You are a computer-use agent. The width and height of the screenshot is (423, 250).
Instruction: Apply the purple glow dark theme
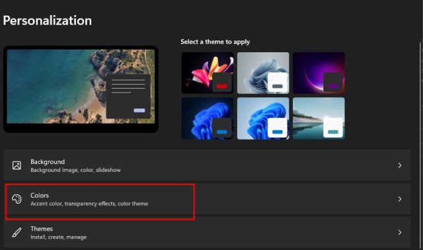pyautogui.click(x=319, y=73)
